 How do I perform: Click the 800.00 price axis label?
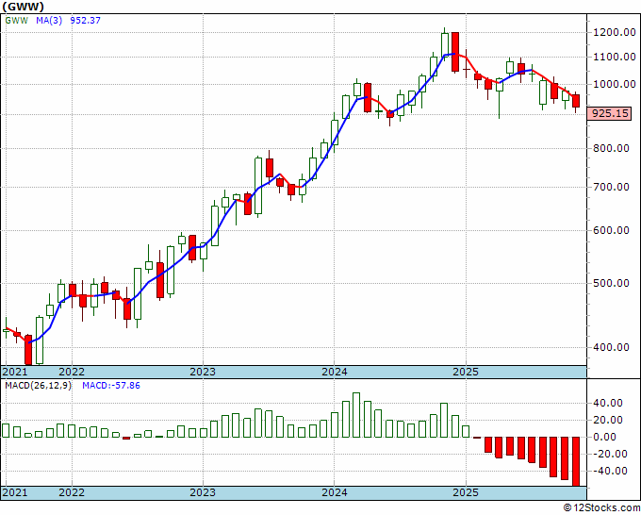point(612,148)
